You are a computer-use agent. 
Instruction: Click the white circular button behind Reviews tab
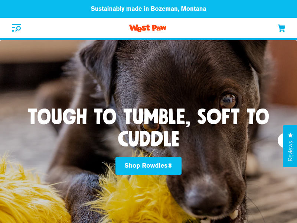[x=280, y=140]
